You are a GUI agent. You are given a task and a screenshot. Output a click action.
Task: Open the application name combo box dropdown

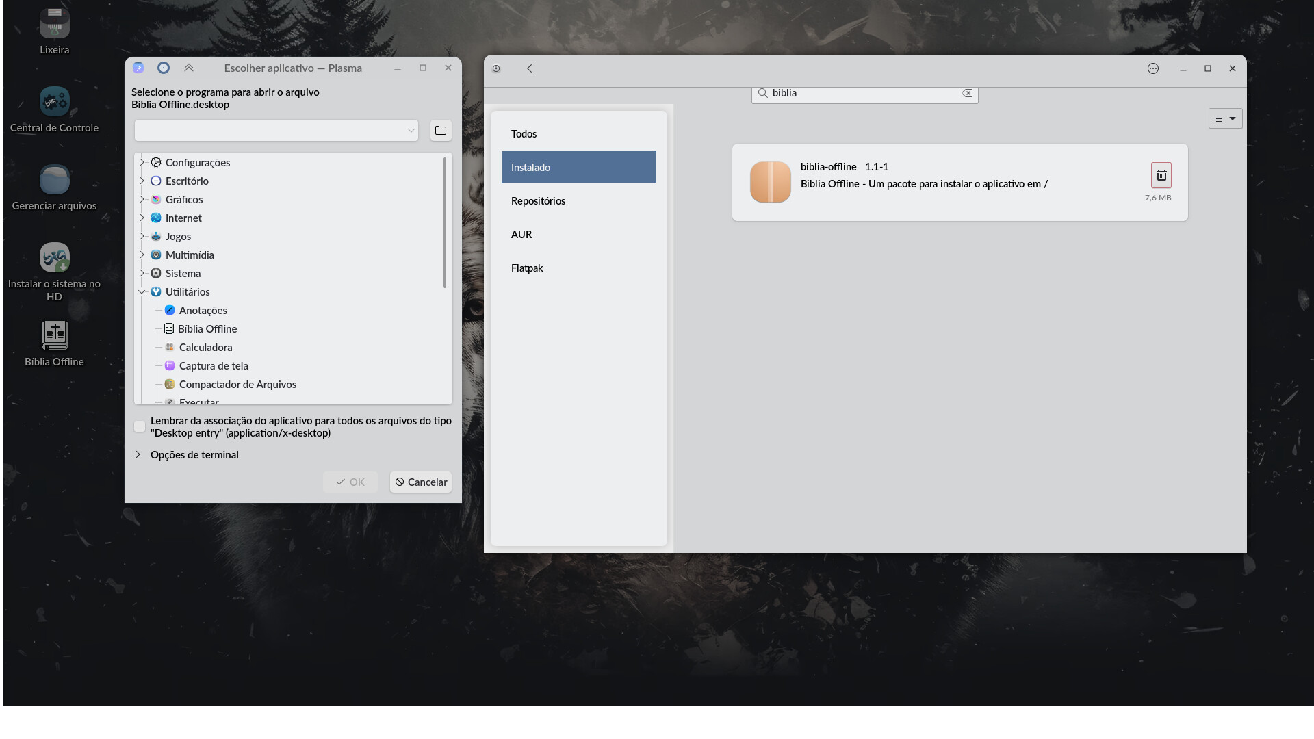[x=411, y=130]
